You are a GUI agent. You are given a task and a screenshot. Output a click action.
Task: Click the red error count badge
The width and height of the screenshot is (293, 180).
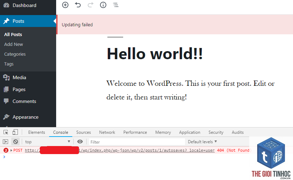click(6, 150)
